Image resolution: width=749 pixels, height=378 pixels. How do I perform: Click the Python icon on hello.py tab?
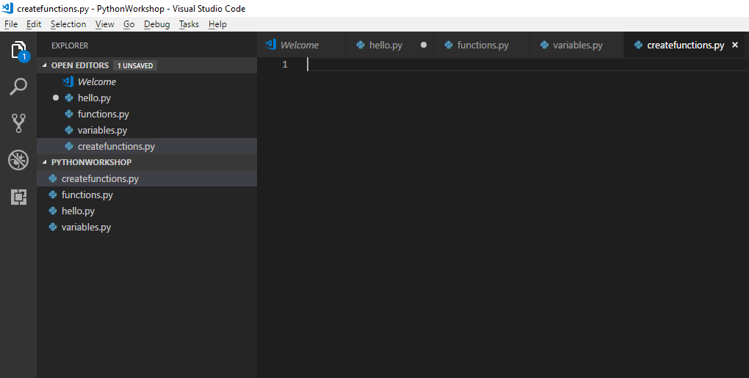point(361,45)
